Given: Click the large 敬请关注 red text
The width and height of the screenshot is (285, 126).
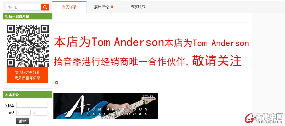Looking at the screenshot, I should tap(217, 61).
